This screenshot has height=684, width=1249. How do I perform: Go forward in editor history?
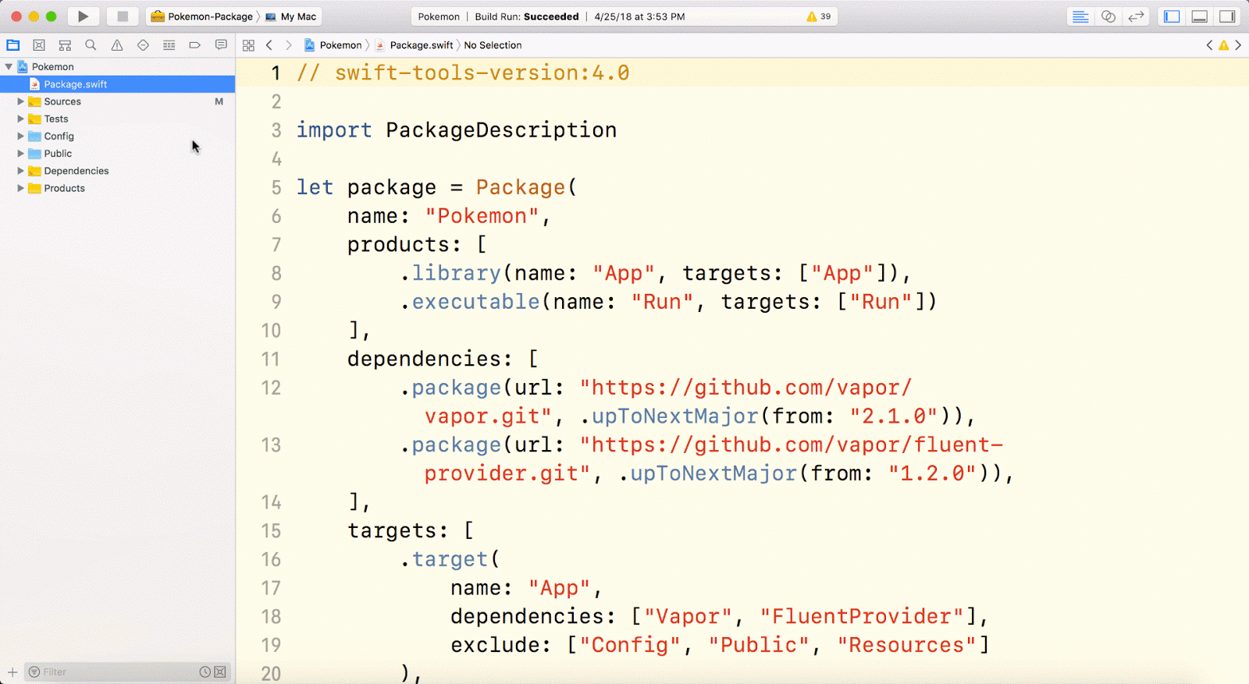[x=288, y=45]
